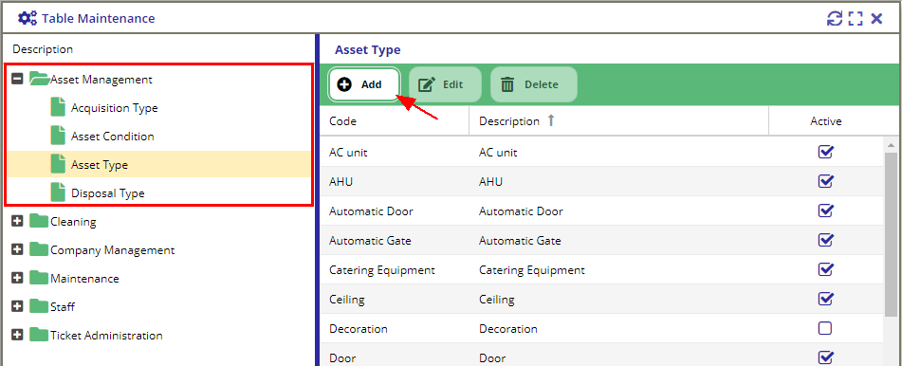Click the Active column header

pyautogui.click(x=825, y=120)
